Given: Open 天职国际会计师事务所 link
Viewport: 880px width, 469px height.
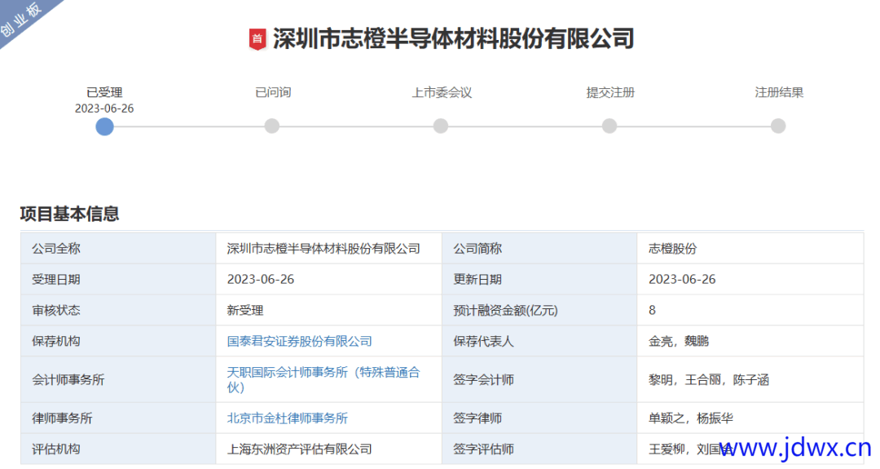Looking at the screenshot, I should coord(323,380).
